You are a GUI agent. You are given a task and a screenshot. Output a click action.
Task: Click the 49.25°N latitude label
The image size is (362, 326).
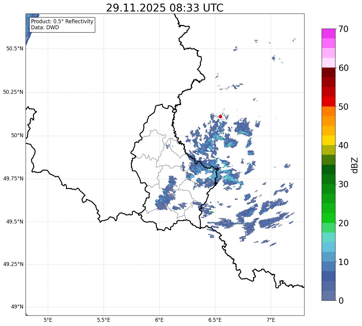[13, 264]
